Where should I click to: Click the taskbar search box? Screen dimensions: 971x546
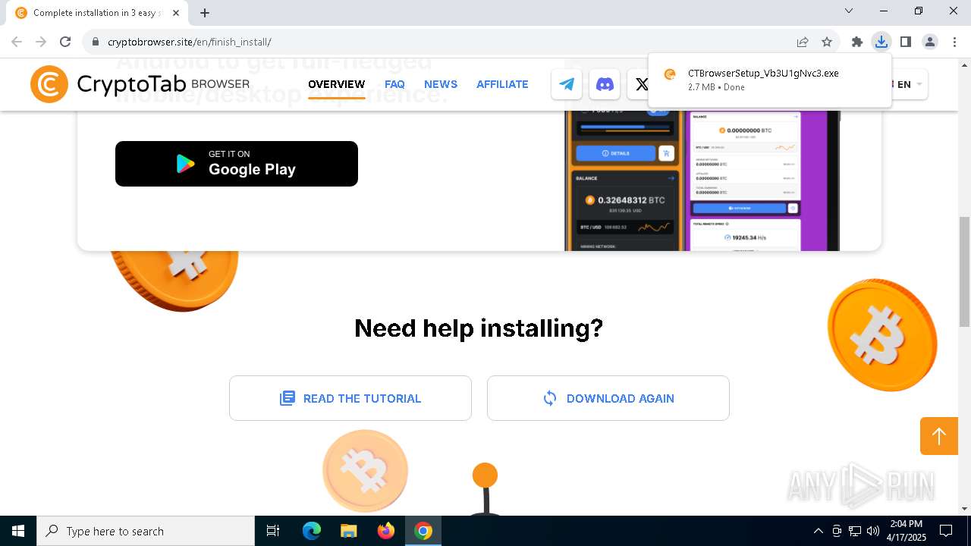tap(146, 531)
